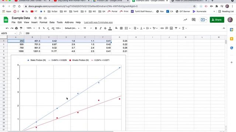
Task: Select cell containing 1201.3
Action: coord(32,51)
